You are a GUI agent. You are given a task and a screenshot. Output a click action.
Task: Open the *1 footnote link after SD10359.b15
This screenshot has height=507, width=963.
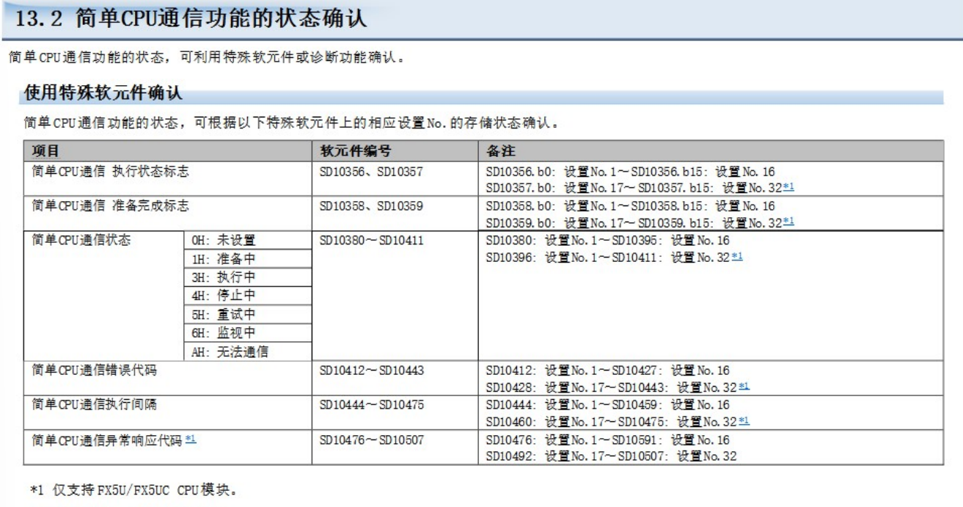[x=788, y=221]
